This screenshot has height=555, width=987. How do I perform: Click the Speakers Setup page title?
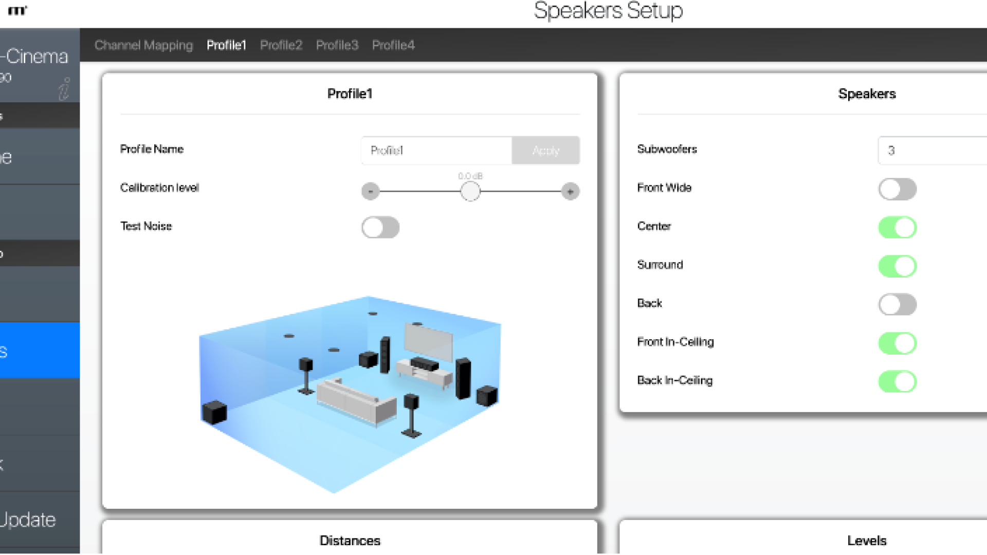[x=608, y=11]
